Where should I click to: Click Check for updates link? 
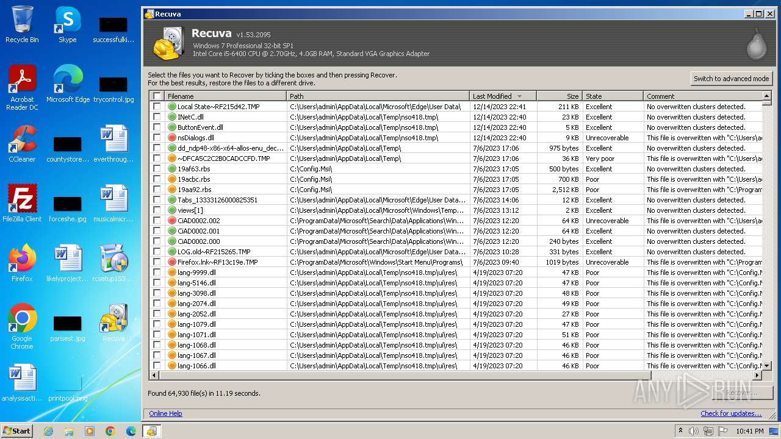pos(731,413)
